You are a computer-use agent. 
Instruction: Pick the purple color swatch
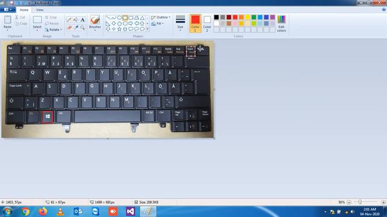click(x=273, y=17)
